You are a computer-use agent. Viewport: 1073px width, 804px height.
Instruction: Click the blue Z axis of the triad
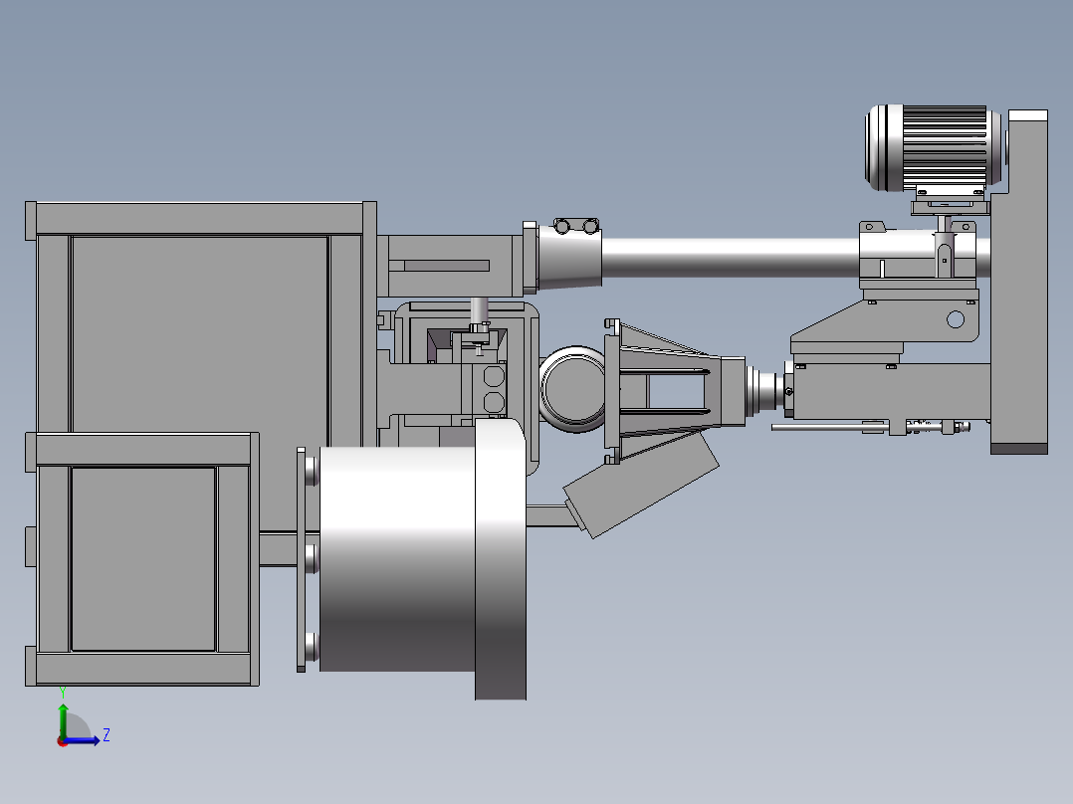pos(84,740)
